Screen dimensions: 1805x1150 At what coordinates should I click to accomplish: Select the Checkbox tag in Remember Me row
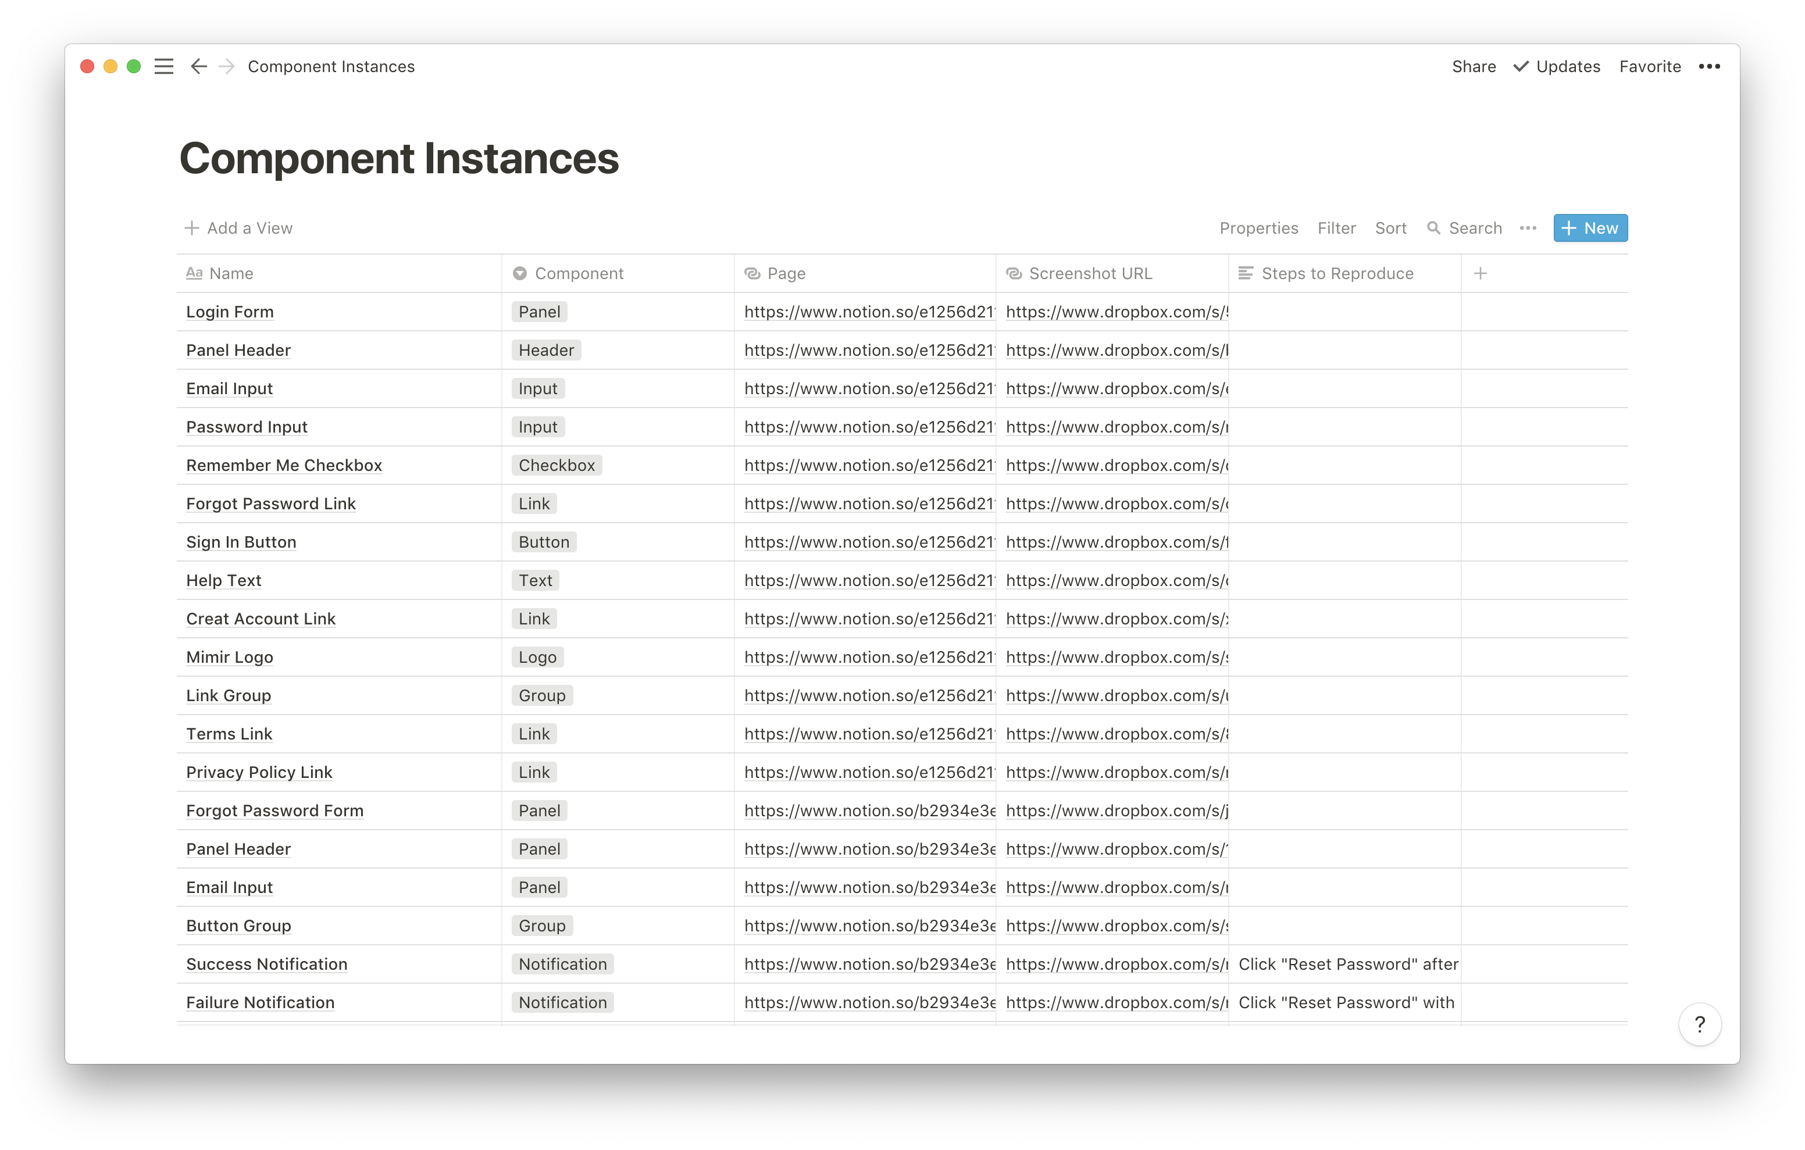point(556,466)
